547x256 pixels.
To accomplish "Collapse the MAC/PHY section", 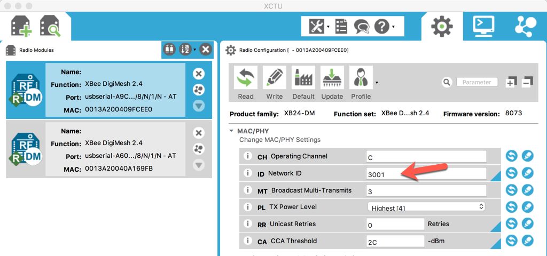I will pos(231,131).
